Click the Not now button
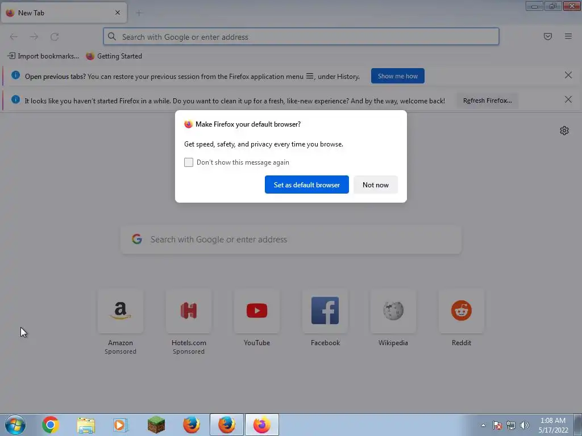 click(x=375, y=185)
